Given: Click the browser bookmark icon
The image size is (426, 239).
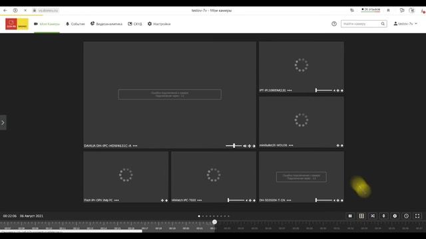Looking at the screenshot, I should tap(388, 11).
